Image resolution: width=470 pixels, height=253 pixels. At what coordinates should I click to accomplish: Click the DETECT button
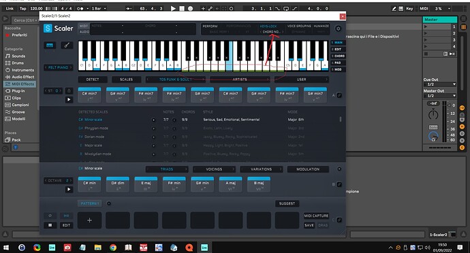[x=93, y=80]
